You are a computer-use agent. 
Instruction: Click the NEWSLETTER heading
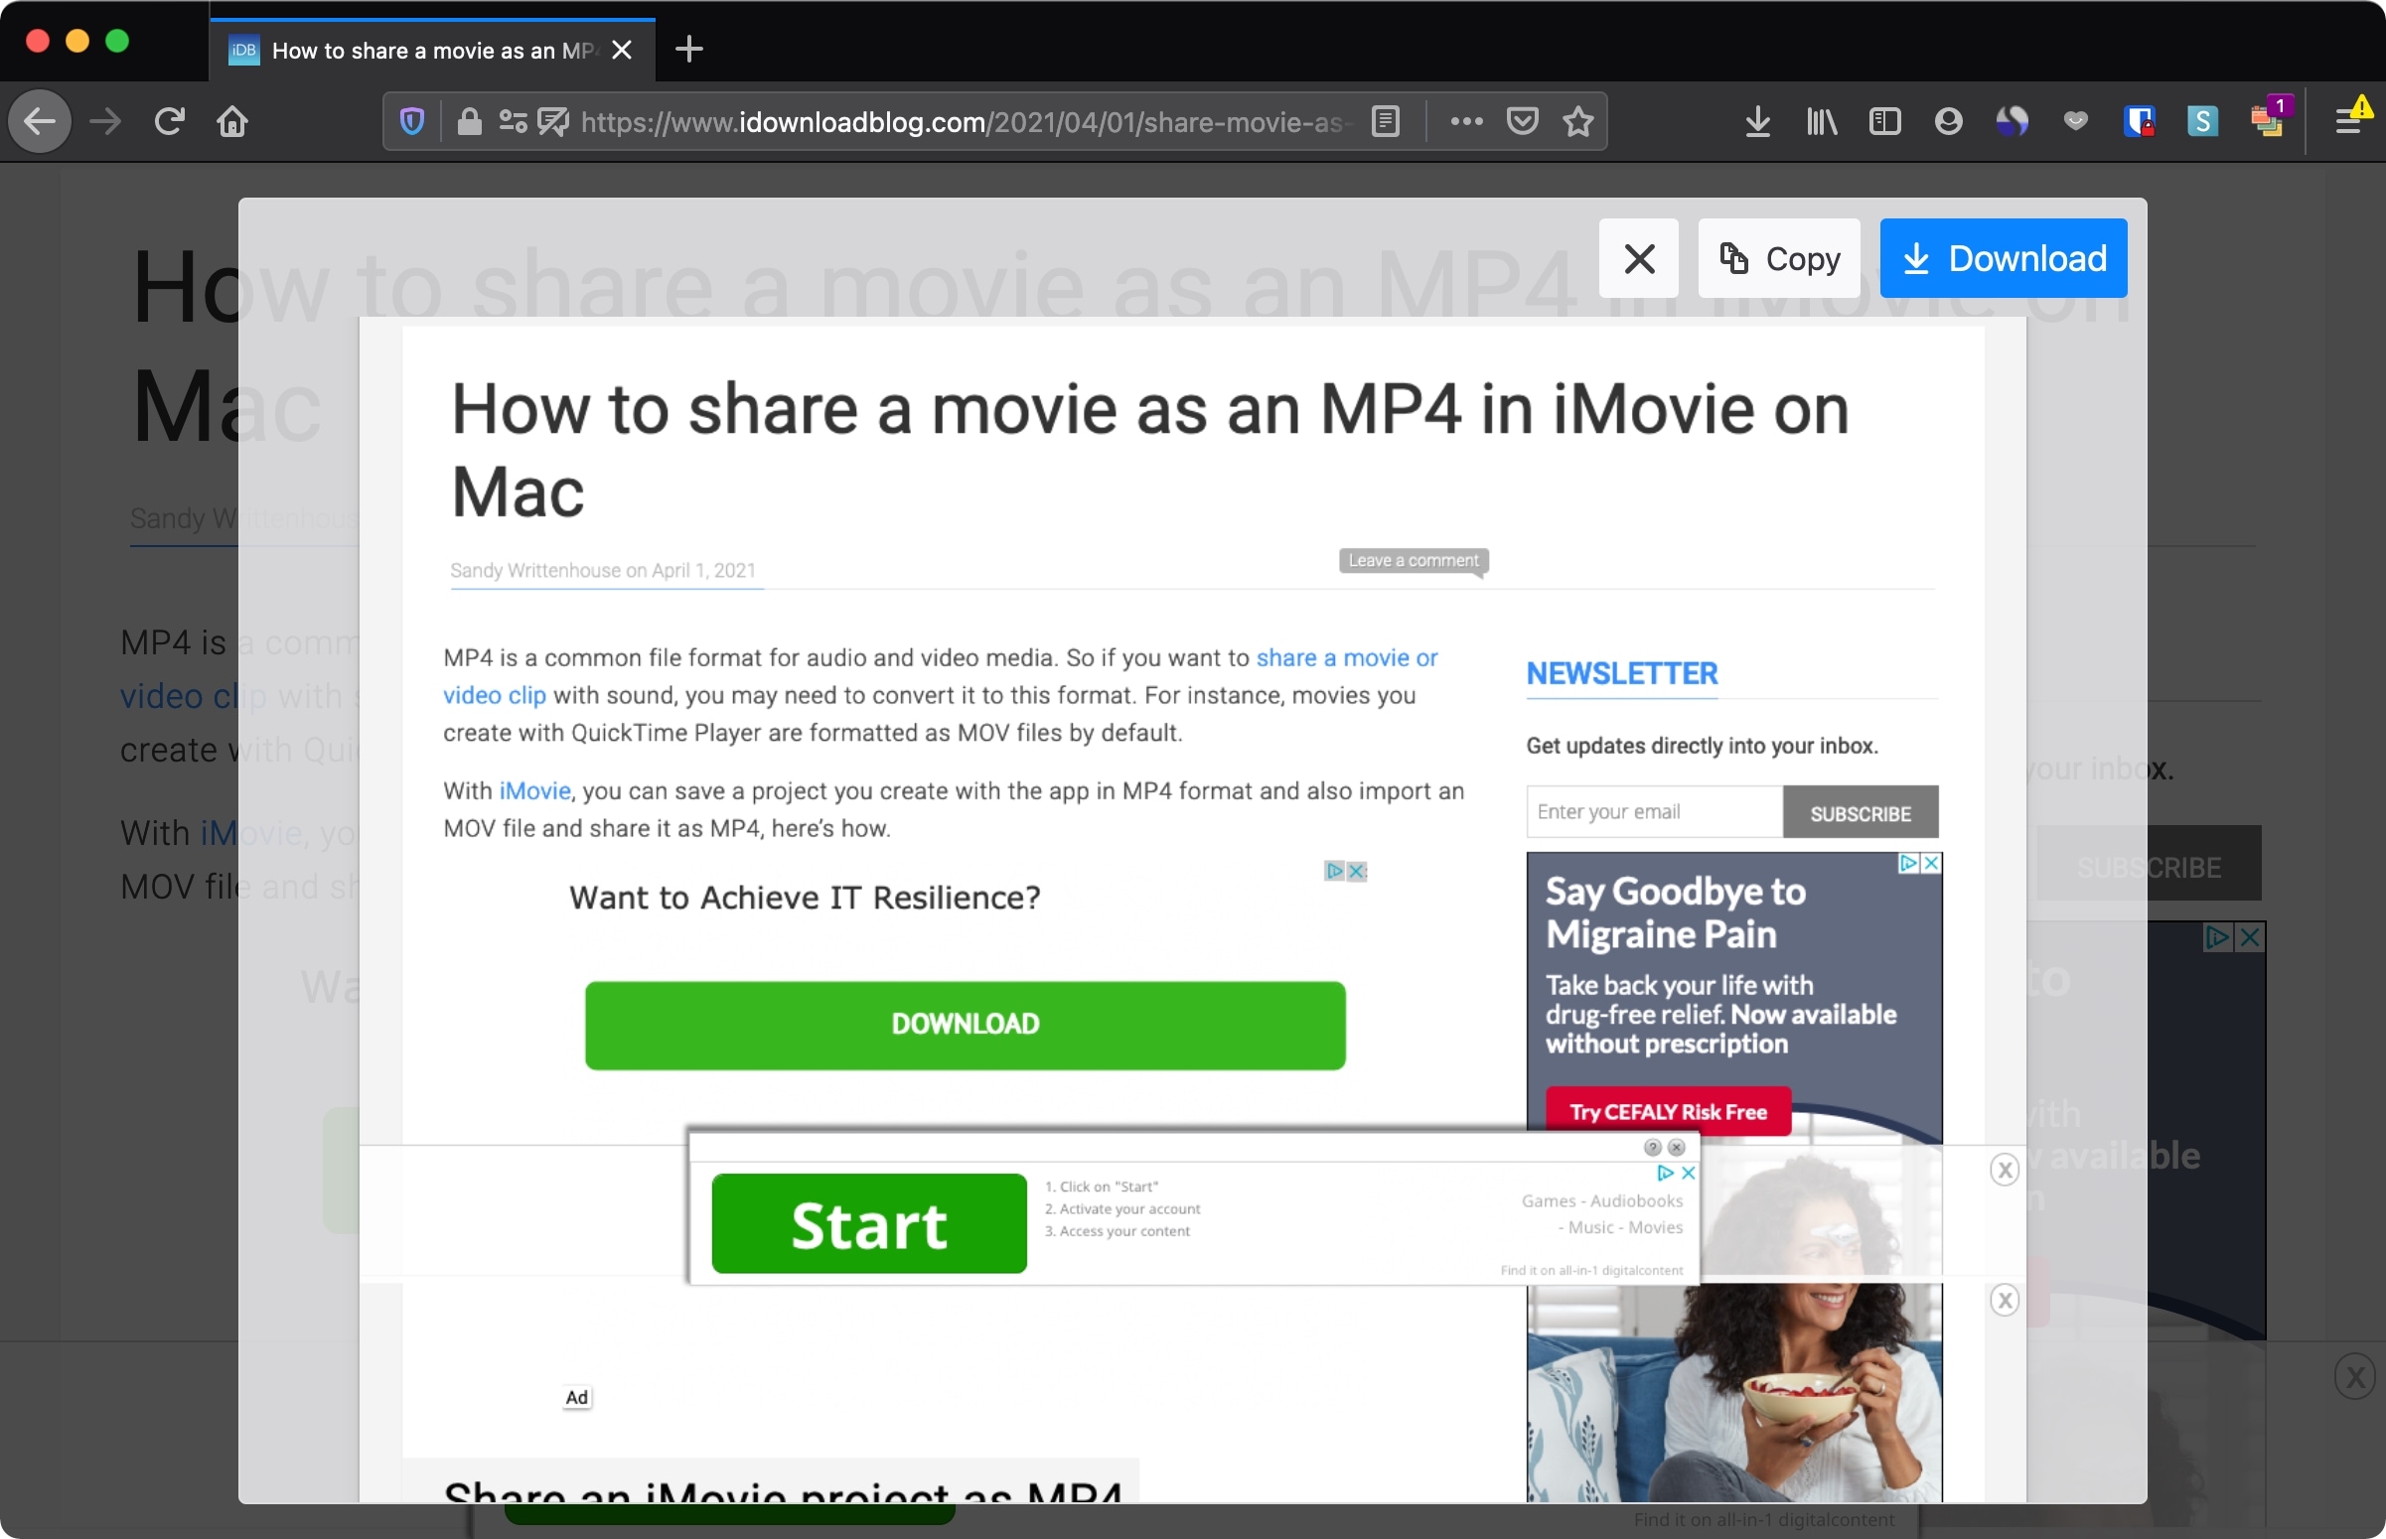(x=1621, y=673)
